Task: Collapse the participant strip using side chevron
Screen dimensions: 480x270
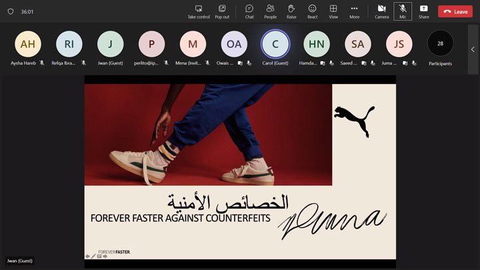Action: 473,49
